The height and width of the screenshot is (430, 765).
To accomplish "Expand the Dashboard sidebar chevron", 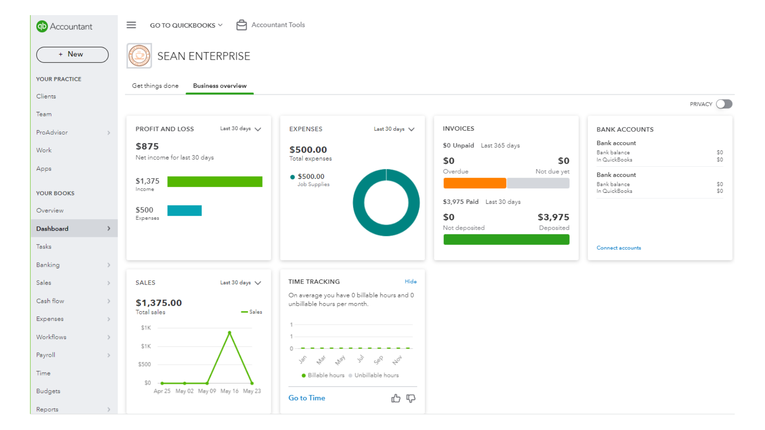I will tap(109, 229).
